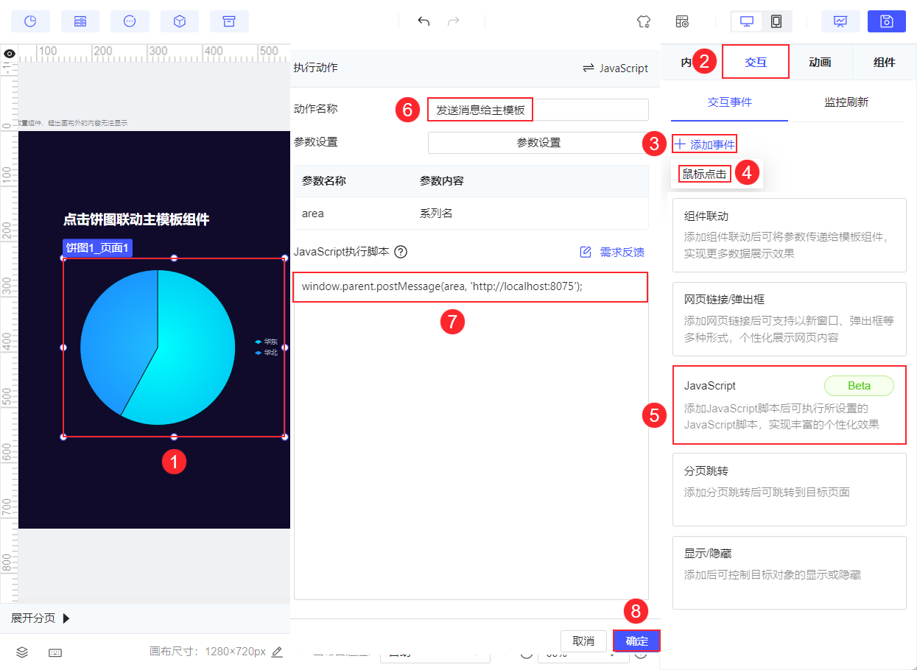
Task: Select the 监控刷新 sub-tab
Action: coord(846,102)
